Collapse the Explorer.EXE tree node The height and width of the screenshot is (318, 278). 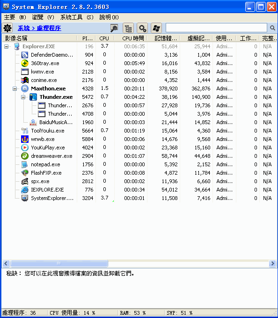point(6,47)
